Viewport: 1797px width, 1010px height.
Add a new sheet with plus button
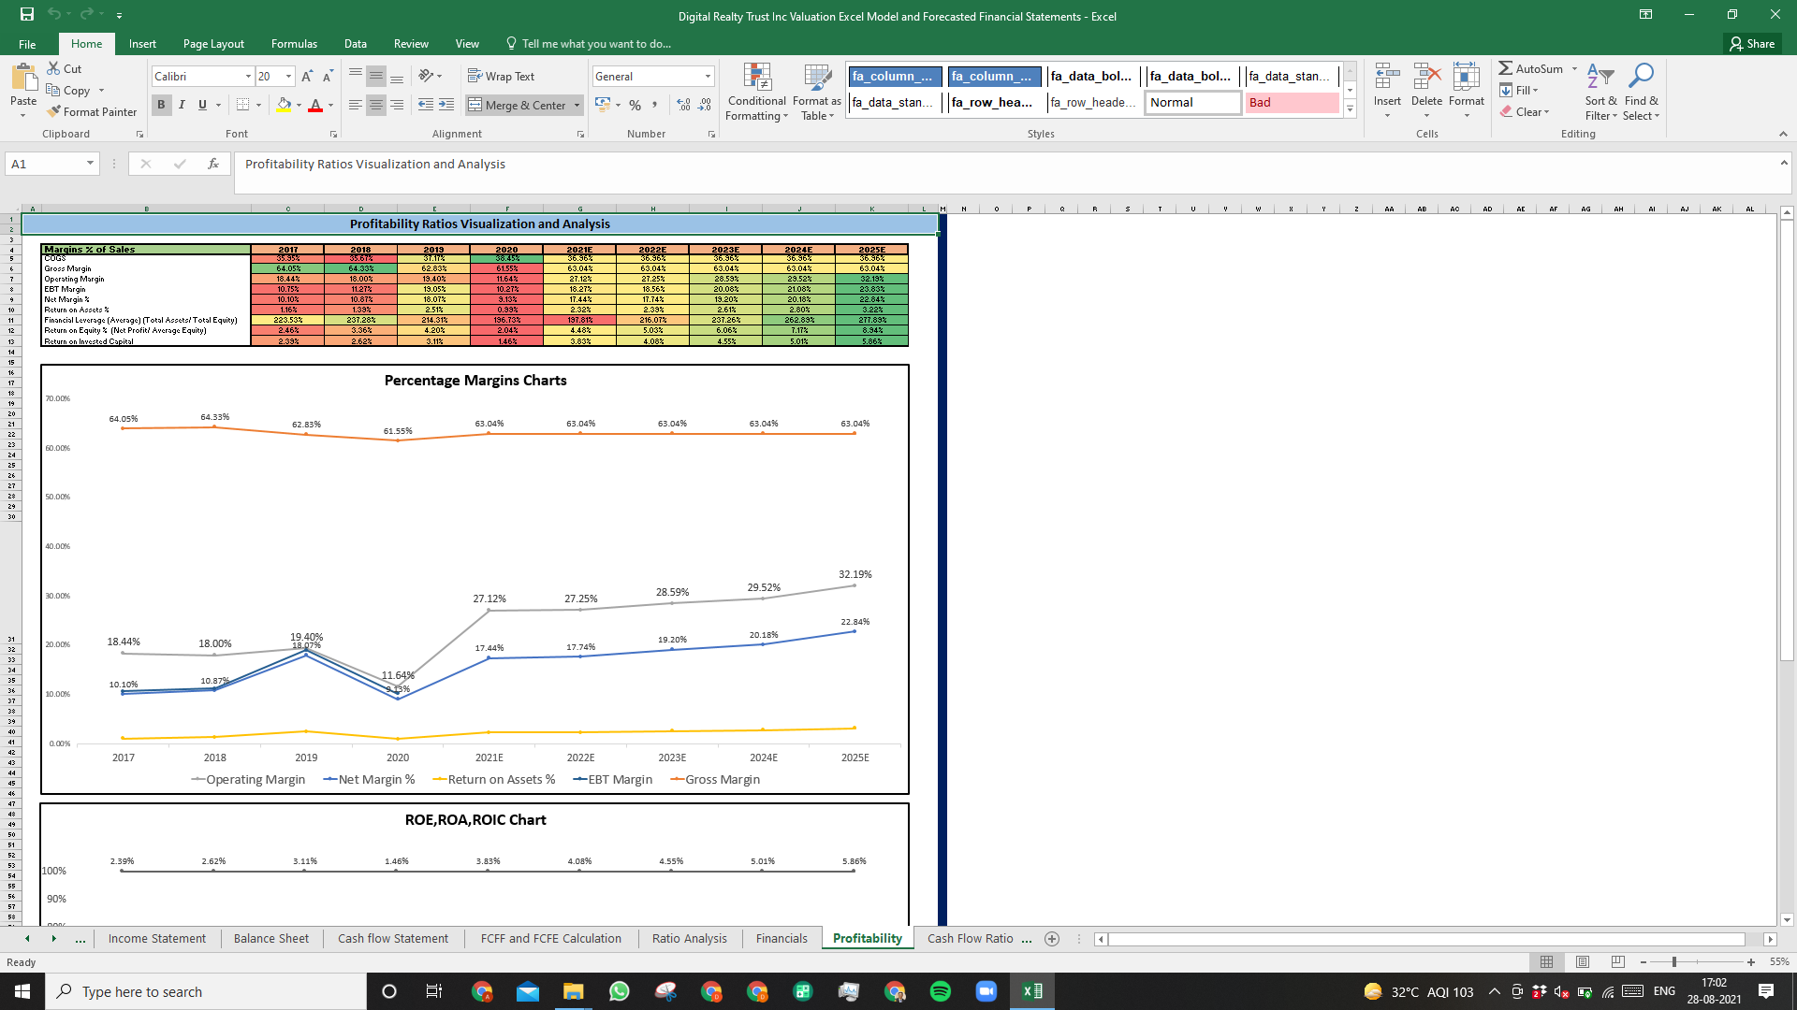(1052, 939)
